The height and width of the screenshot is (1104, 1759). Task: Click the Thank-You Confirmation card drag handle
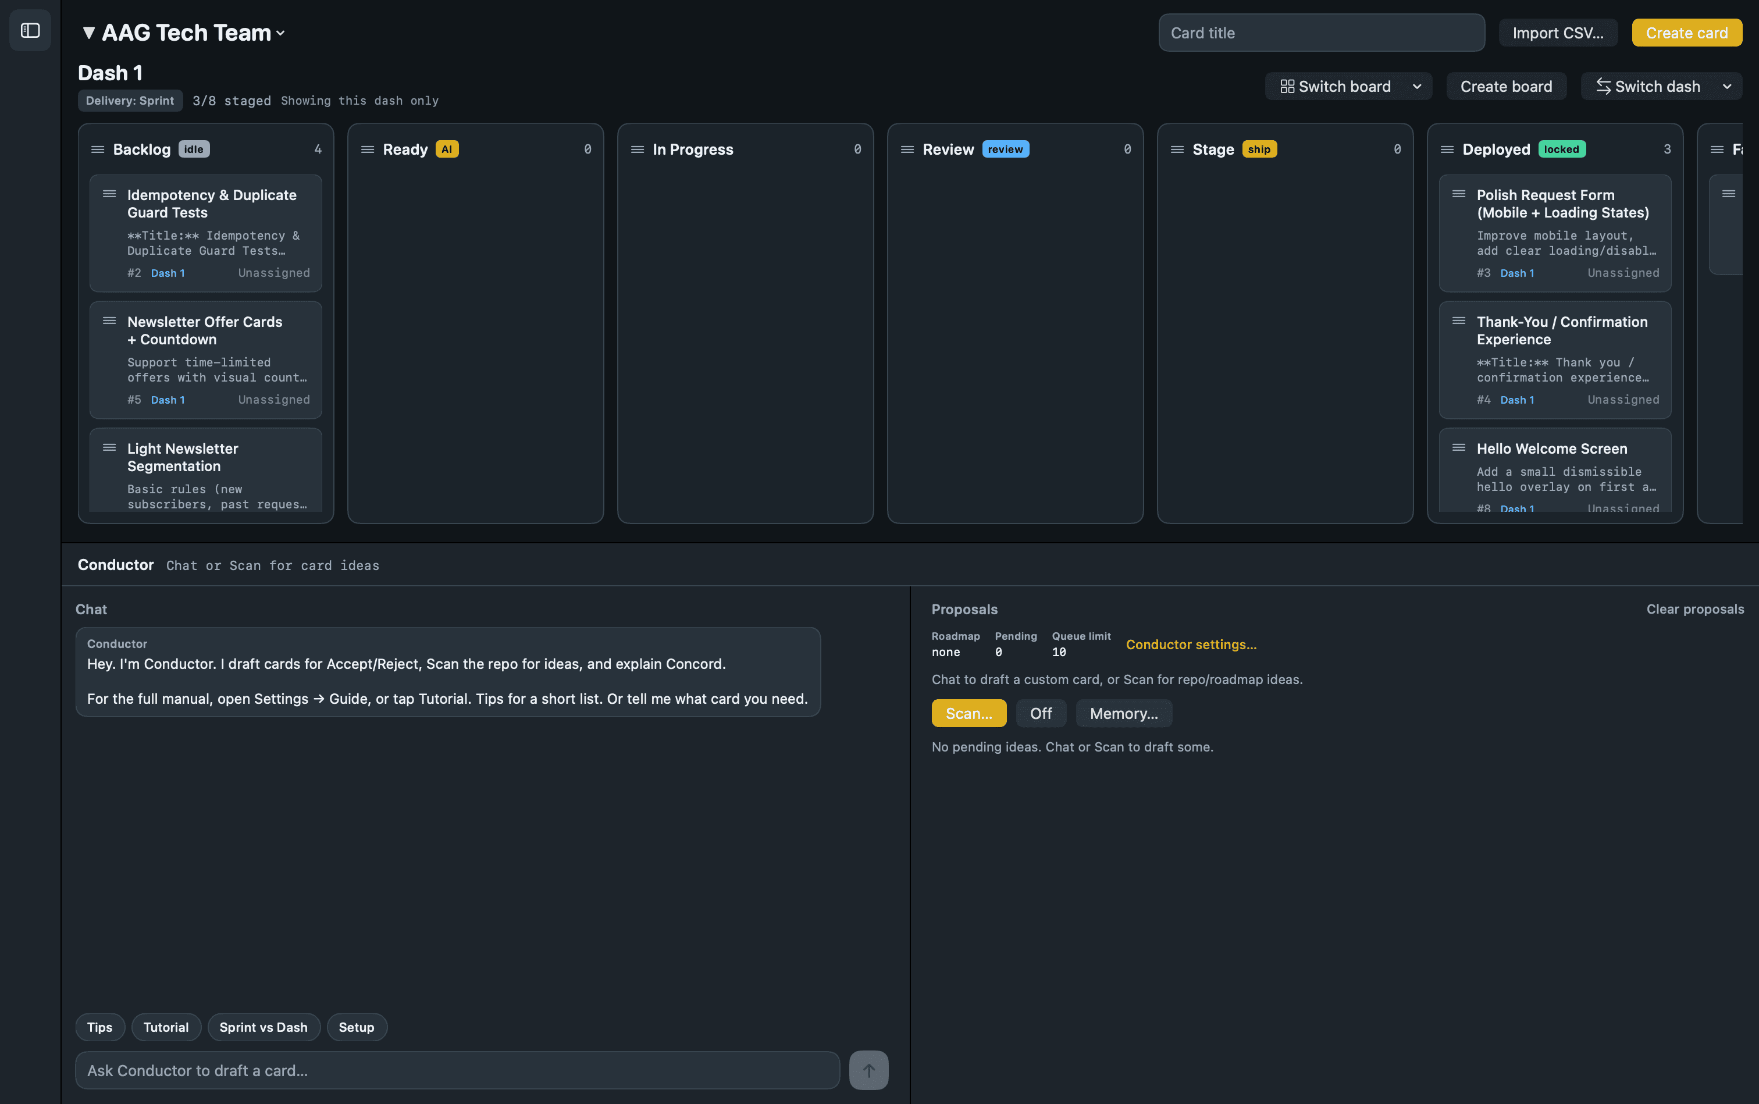(1459, 321)
